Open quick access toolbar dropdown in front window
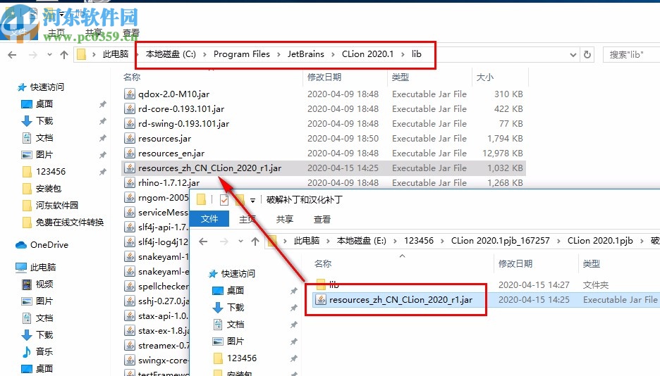Viewport: 660px width, 376px height. 252,201
